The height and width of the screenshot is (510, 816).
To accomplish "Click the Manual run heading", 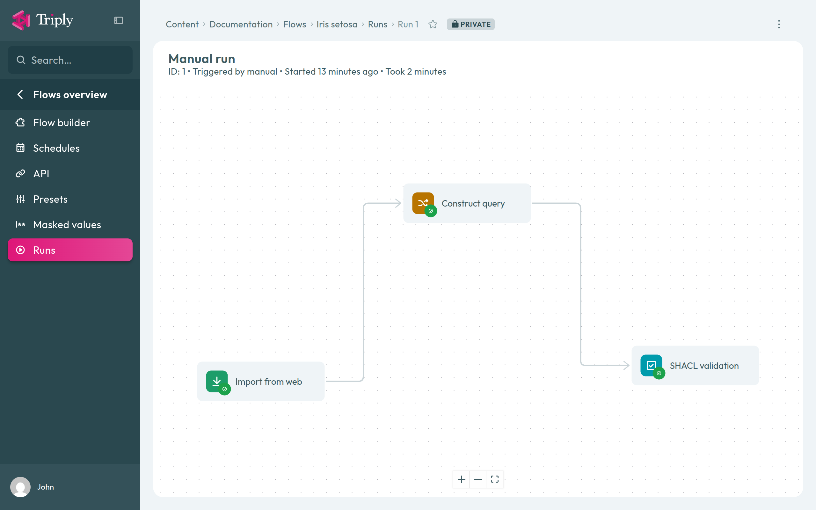I will 202,59.
